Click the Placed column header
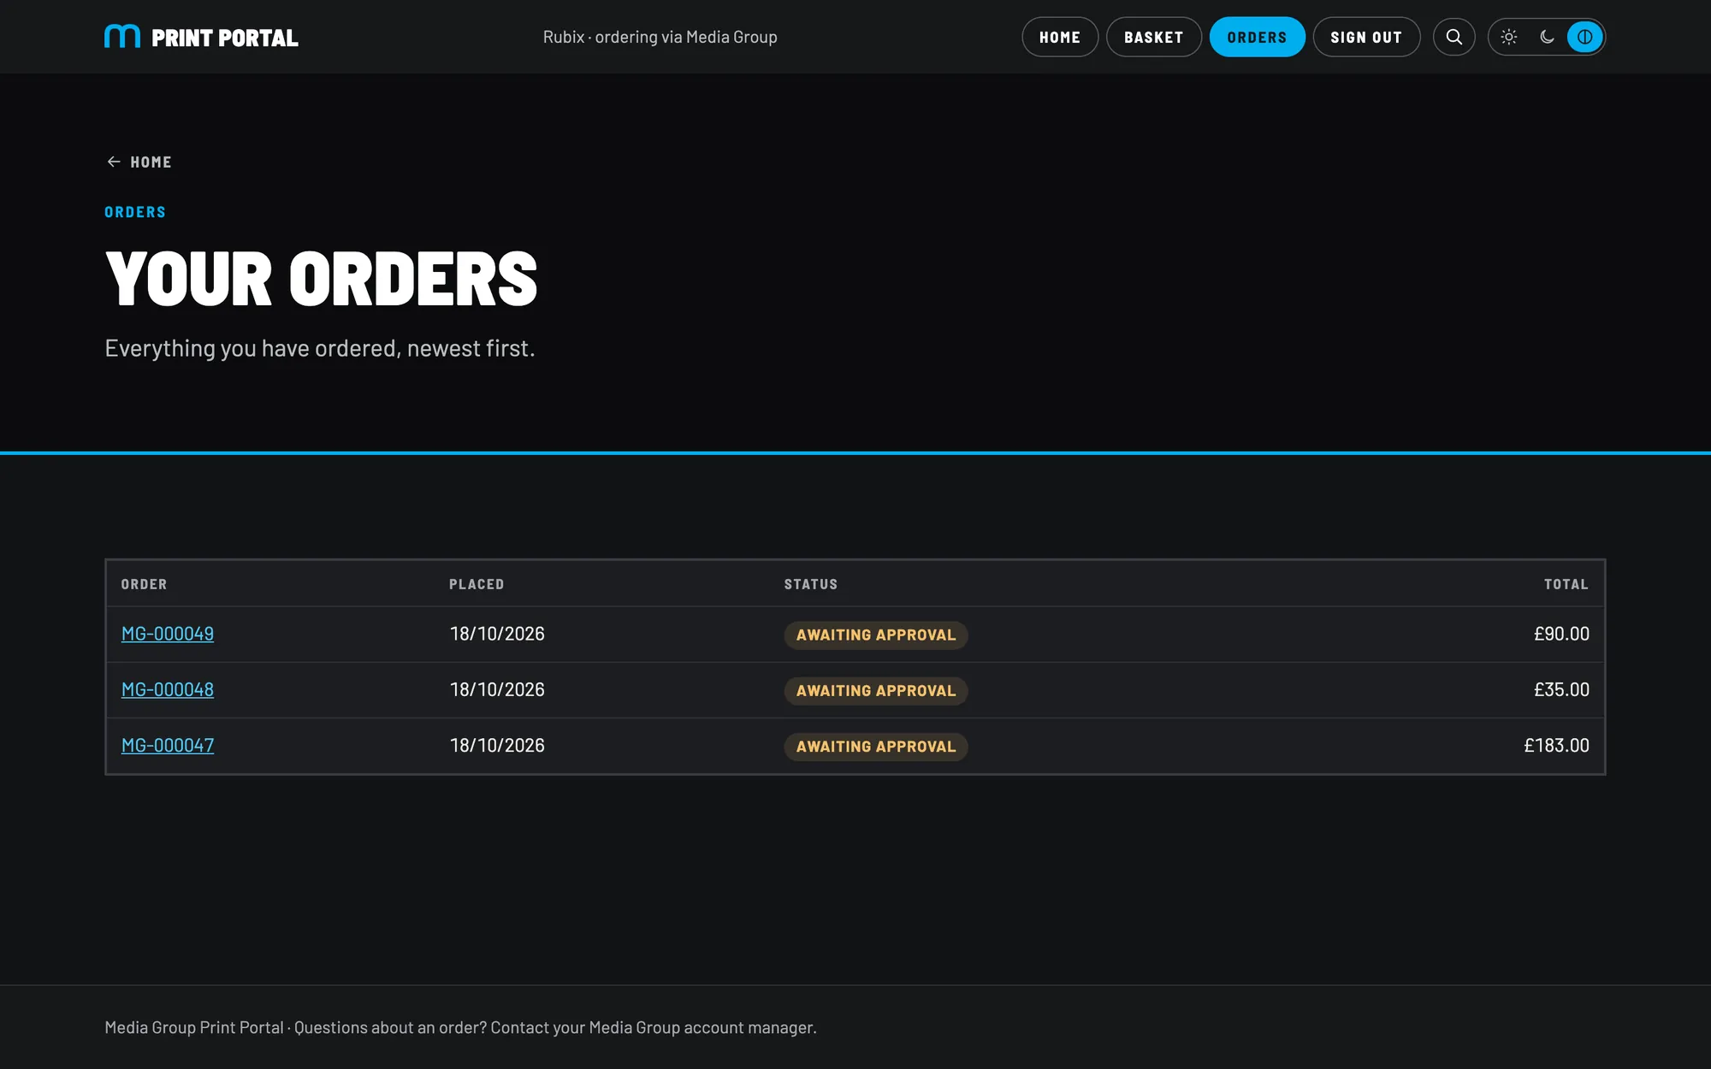 pos(477,584)
